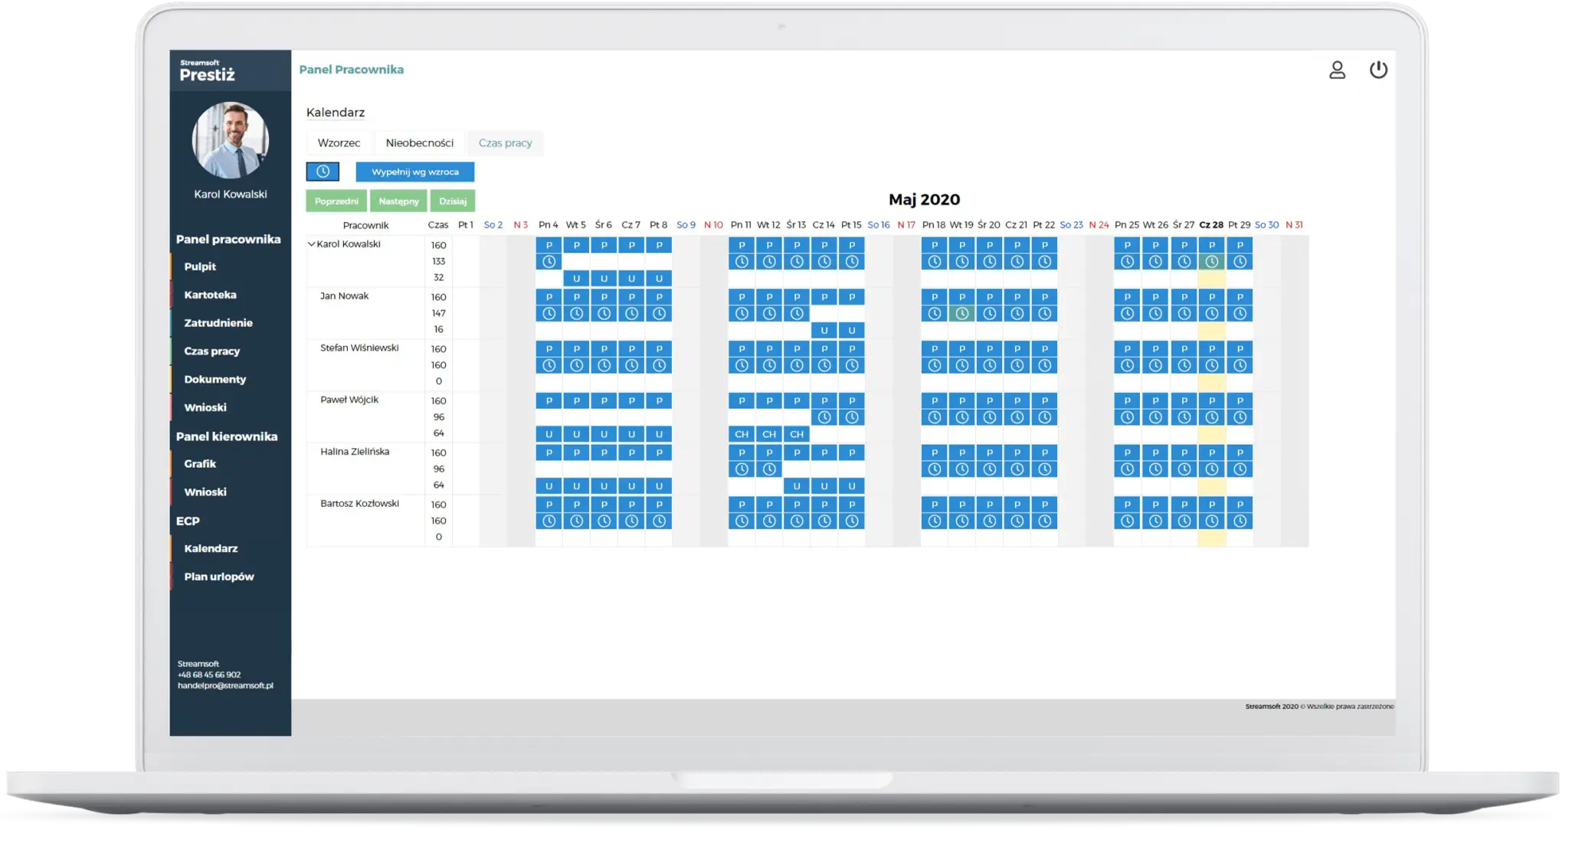Open Grafik under Panel kierownika
Viewport: 1569px width, 853px height.
[x=200, y=464]
